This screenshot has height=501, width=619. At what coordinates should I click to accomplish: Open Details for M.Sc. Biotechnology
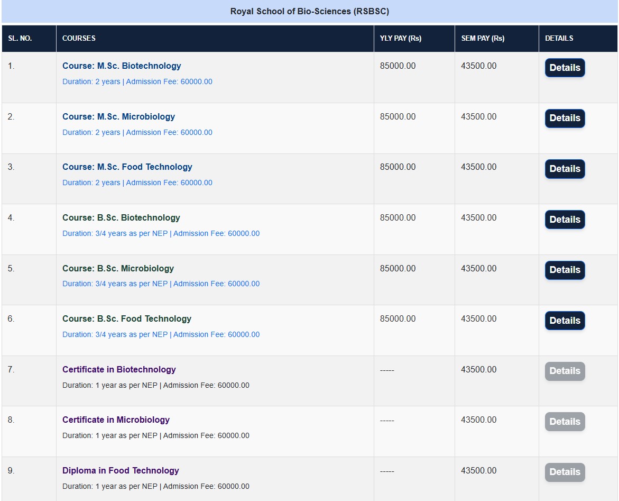[565, 68]
